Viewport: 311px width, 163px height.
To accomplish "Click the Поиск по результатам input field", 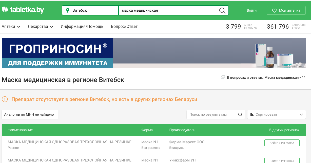I will coord(211,115).
